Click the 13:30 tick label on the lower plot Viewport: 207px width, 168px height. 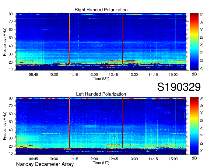[133, 159]
